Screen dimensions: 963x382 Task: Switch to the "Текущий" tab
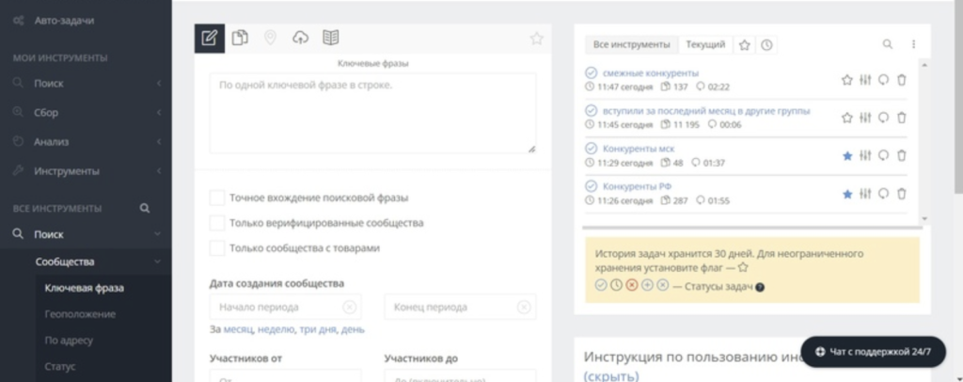click(705, 45)
